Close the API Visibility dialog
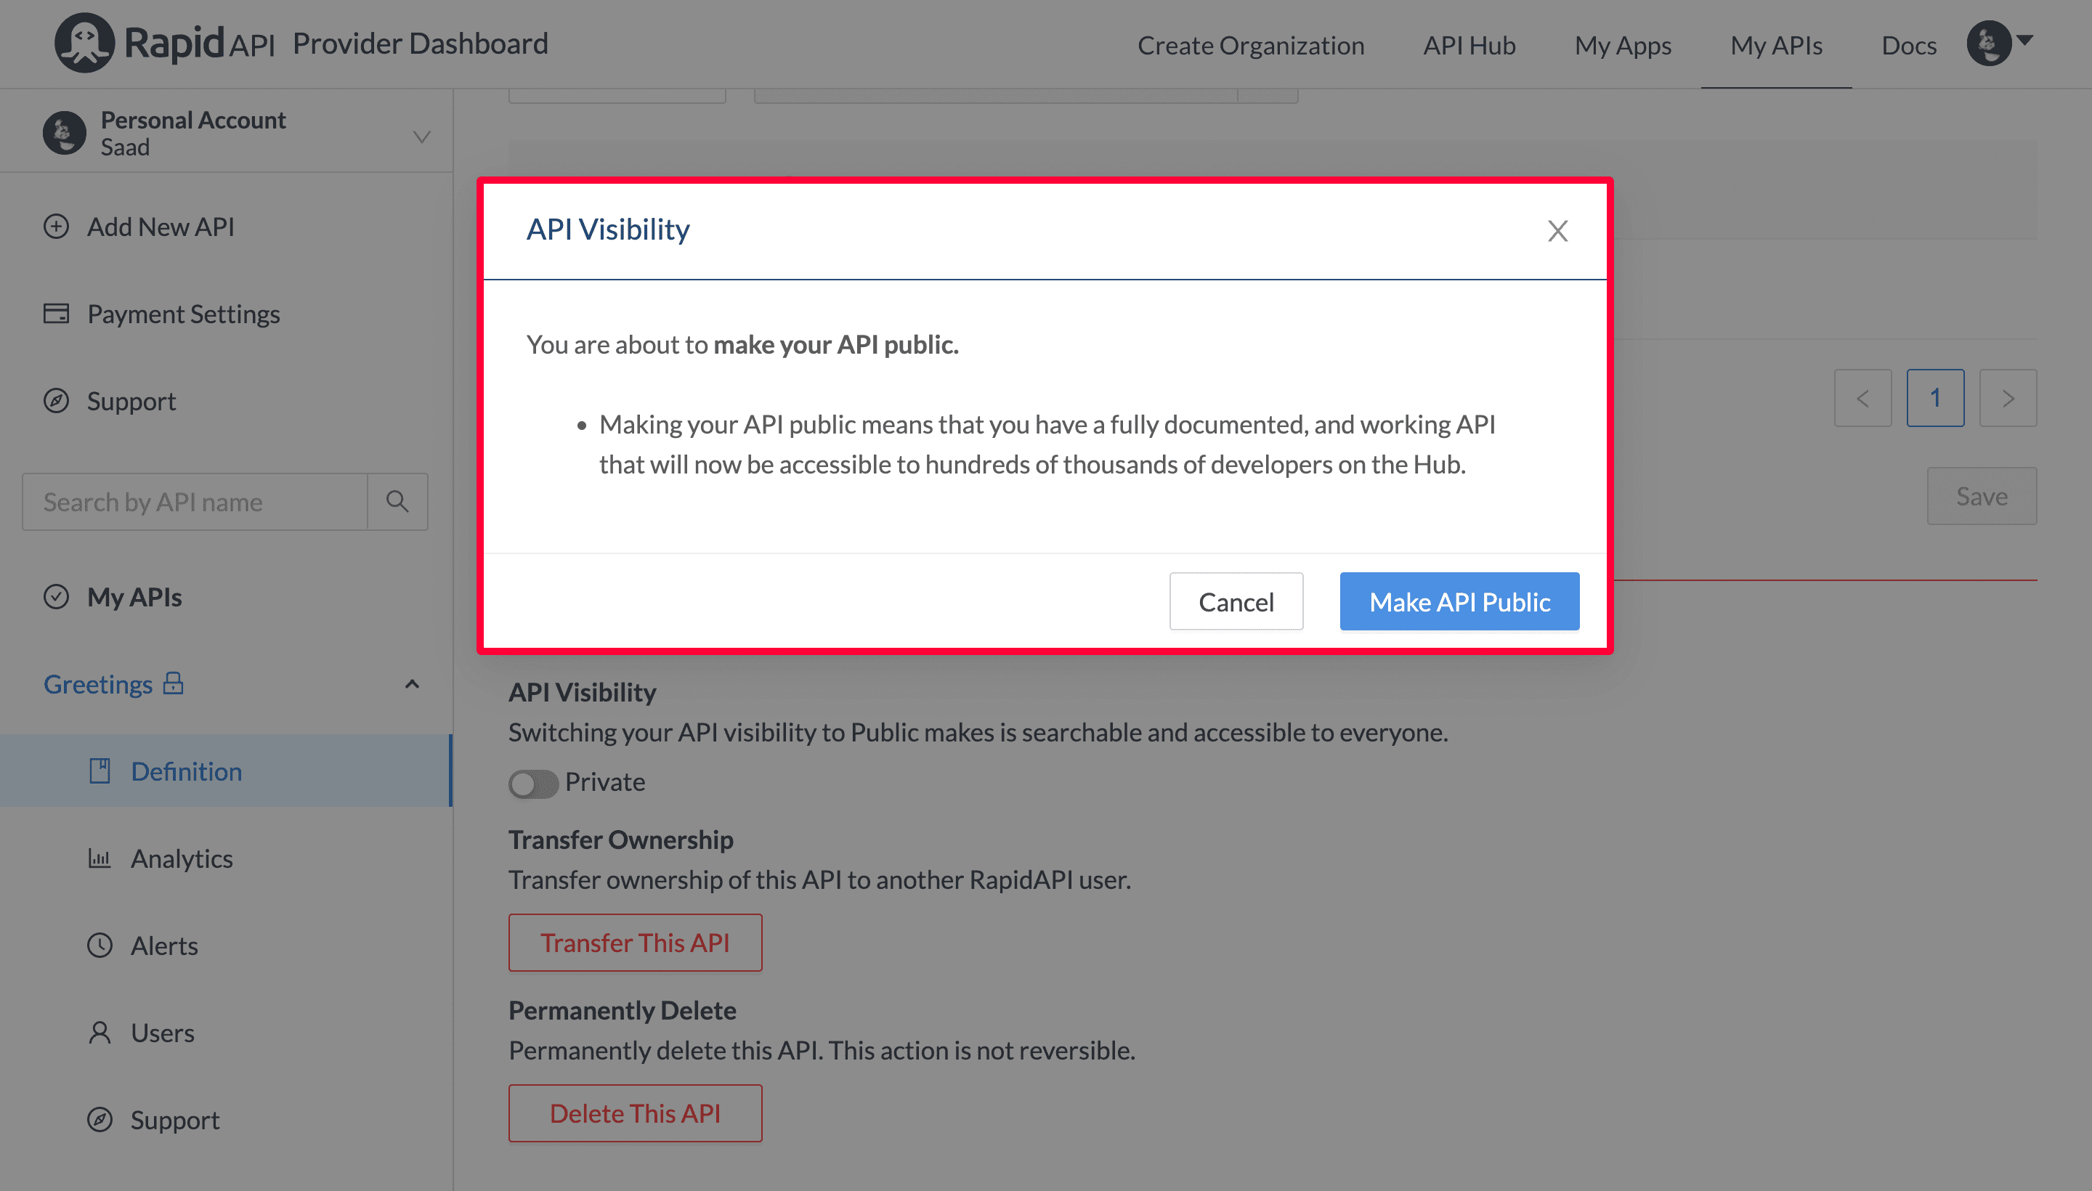Screen dimensions: 2092x1191 pos(1556,230)
